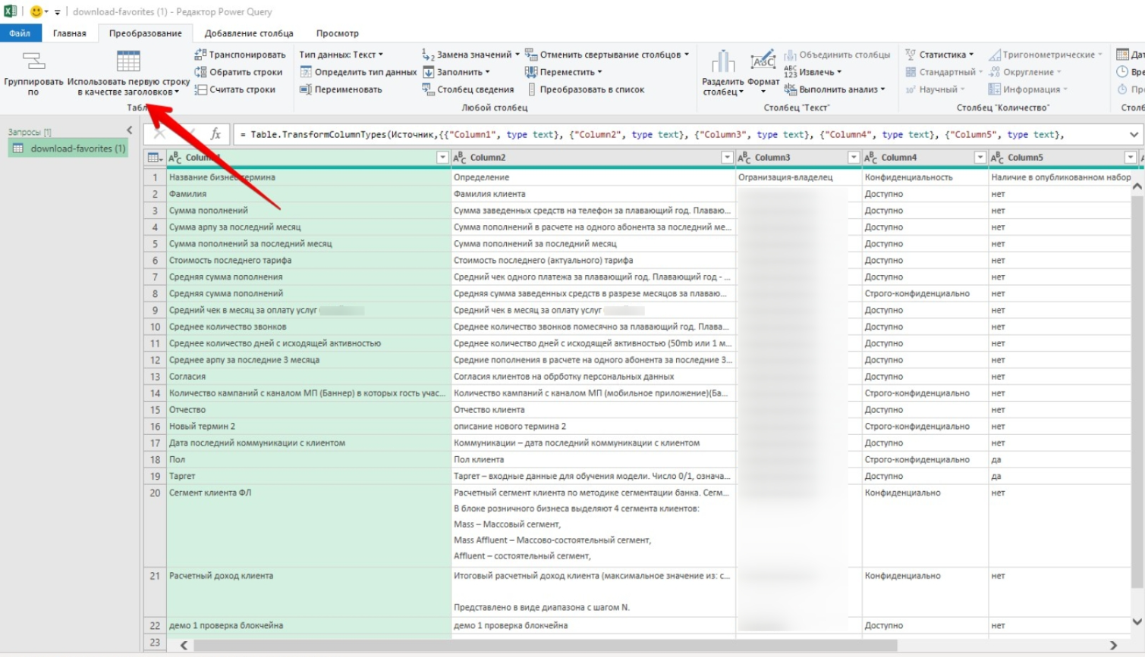Click row number 20
The width and height of the screenshot is (1145, 657).
click(x=155, y=493)
